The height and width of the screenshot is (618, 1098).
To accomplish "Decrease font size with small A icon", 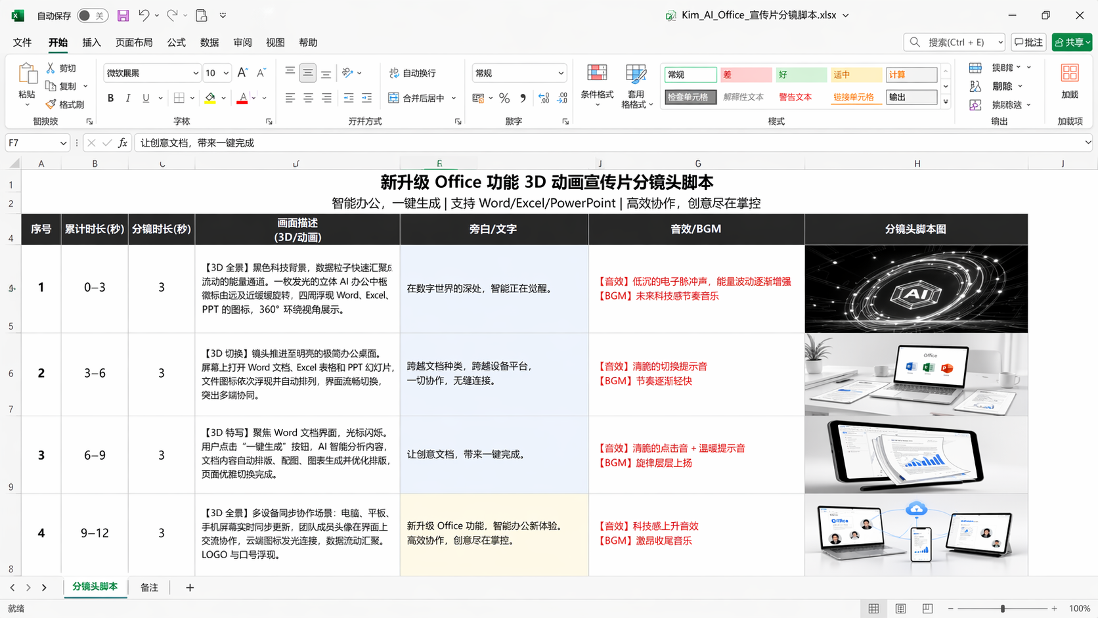I will click(x=261, y=73).
